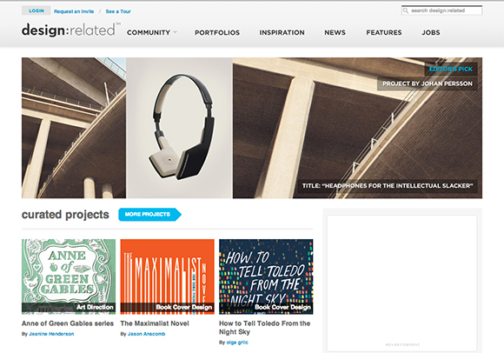Image resolution: width=504 pixels, height=353 pixels.
Task: Click the More Projects arrow button
Action: pos(149,215)
